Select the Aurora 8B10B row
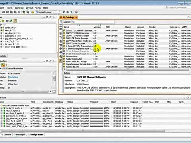Image resolution: width=191 pixels, height=143 pixels. pyautogui.click(x=72, y=67)
